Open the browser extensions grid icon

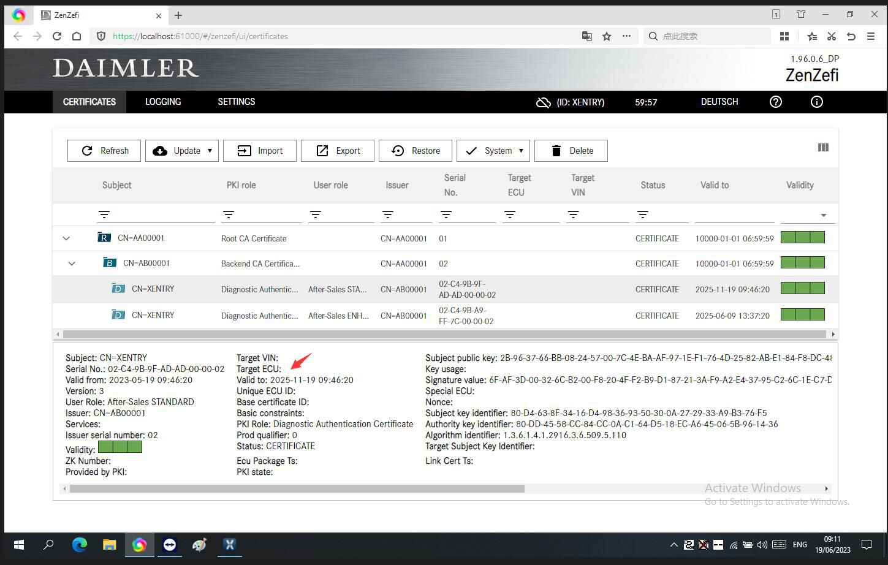[x=784, y=36]
